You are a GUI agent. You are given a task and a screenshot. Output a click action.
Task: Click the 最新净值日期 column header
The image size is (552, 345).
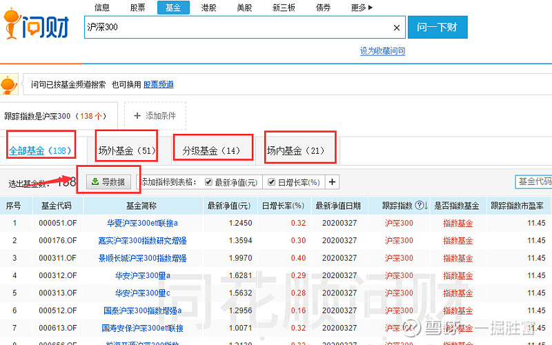pos(338,206)
